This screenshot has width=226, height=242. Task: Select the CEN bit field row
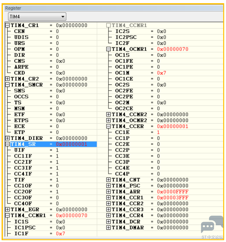[x=19, y=31]
